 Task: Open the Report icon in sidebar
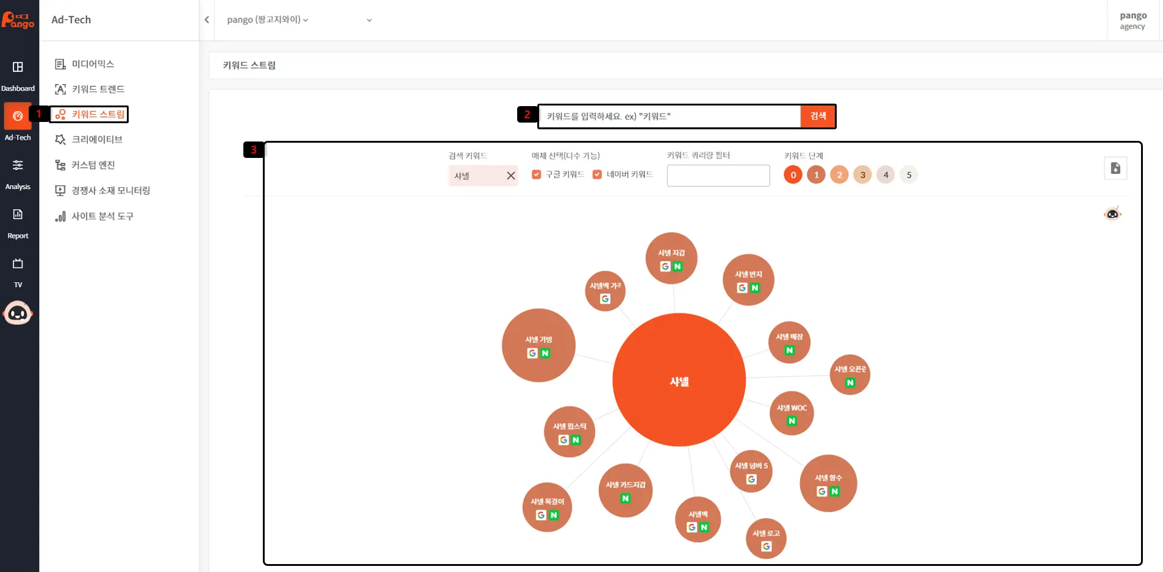tap(18, 215)
